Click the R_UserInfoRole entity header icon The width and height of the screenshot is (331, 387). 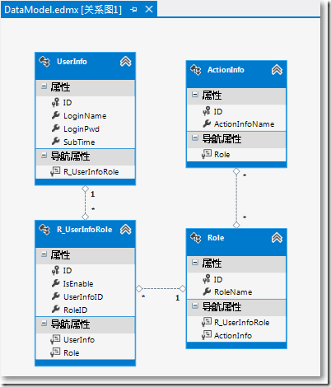click(44, 229)
